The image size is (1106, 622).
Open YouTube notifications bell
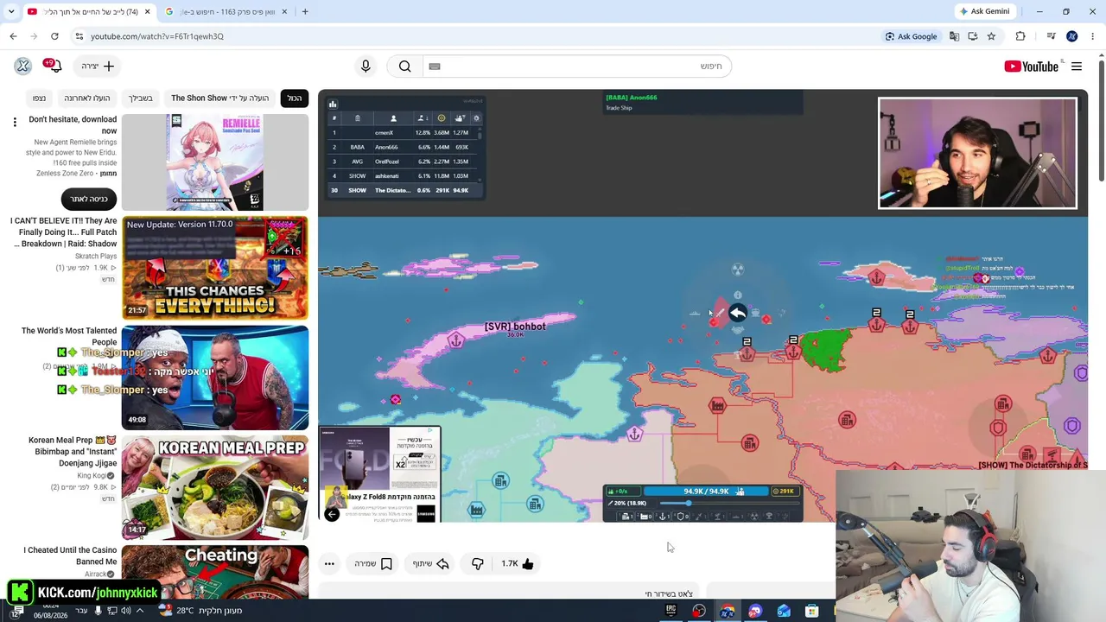point(53,66)
